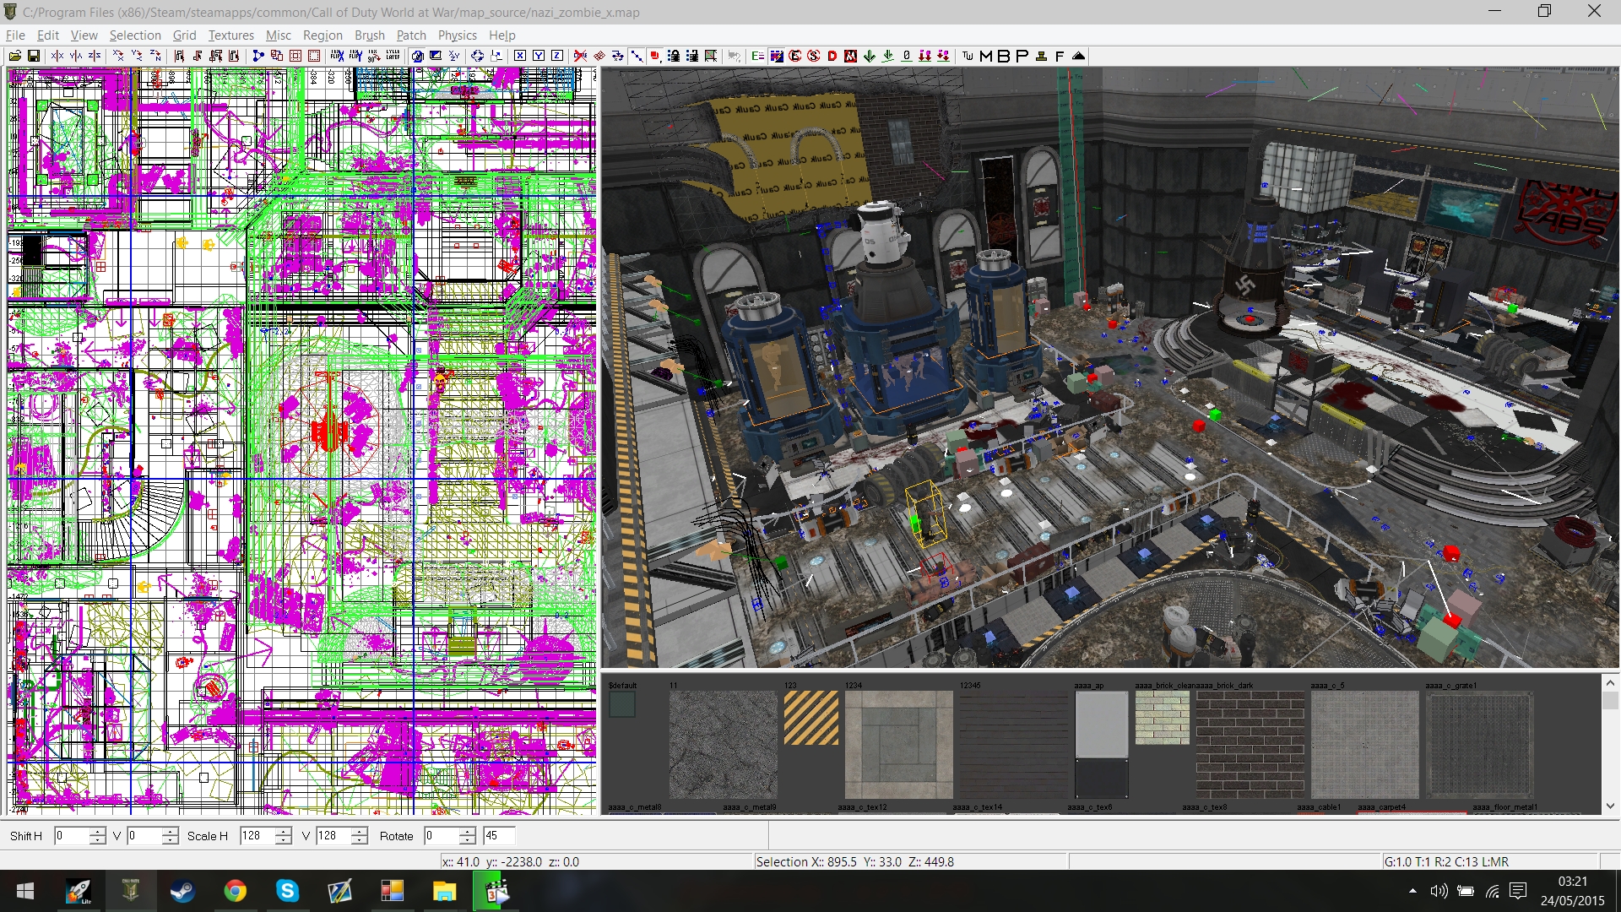
Task: Click the Save floppy disk icon
Action: [34, 56]
